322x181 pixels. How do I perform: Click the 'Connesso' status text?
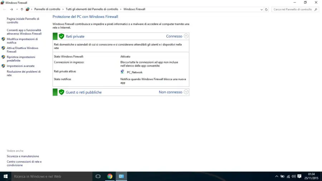pos(174,36)
